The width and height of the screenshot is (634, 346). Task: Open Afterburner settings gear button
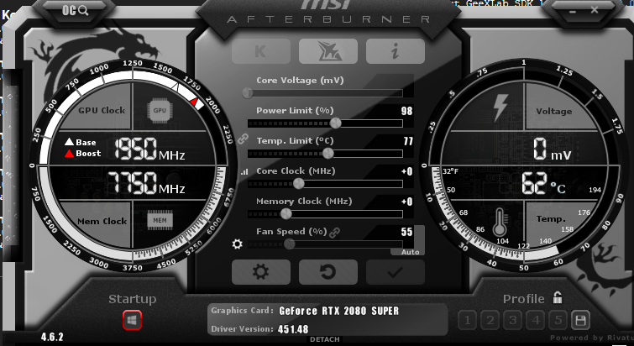pyautogui.click(x=261, y=272)
